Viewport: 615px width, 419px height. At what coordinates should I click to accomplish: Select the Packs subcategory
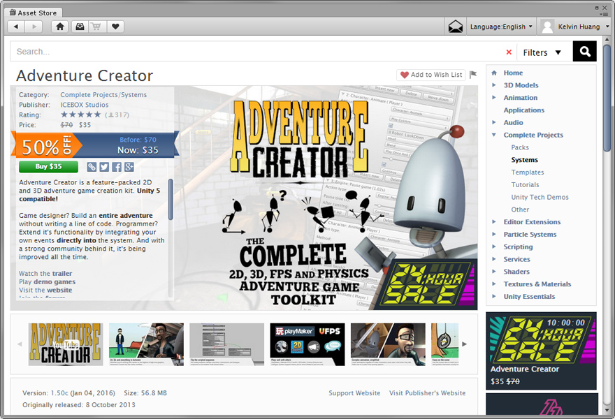[520, 147]
